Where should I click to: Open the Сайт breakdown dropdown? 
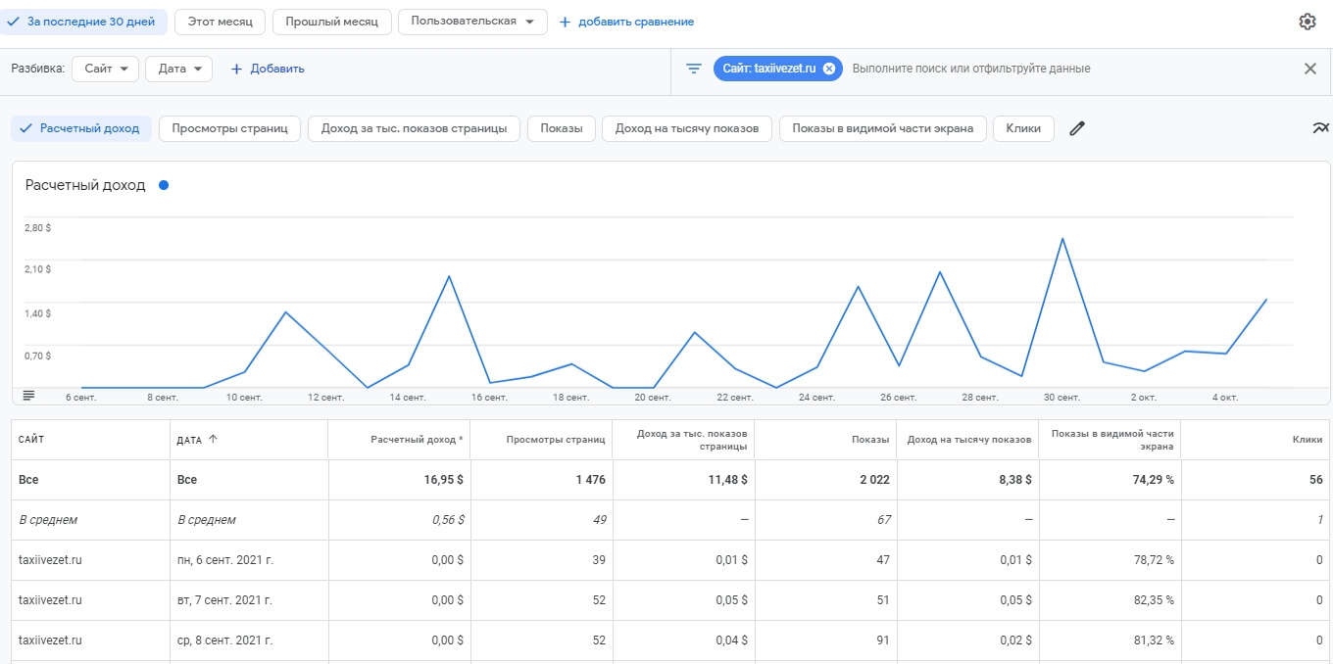105,69
